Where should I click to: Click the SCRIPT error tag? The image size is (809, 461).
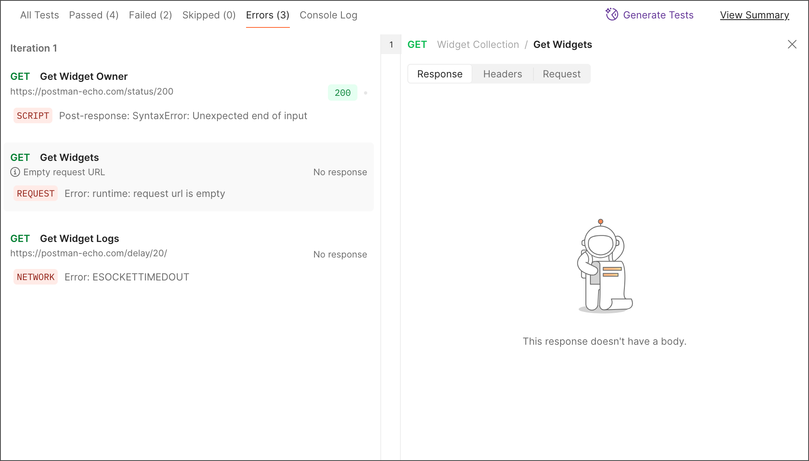click(33, 116)
